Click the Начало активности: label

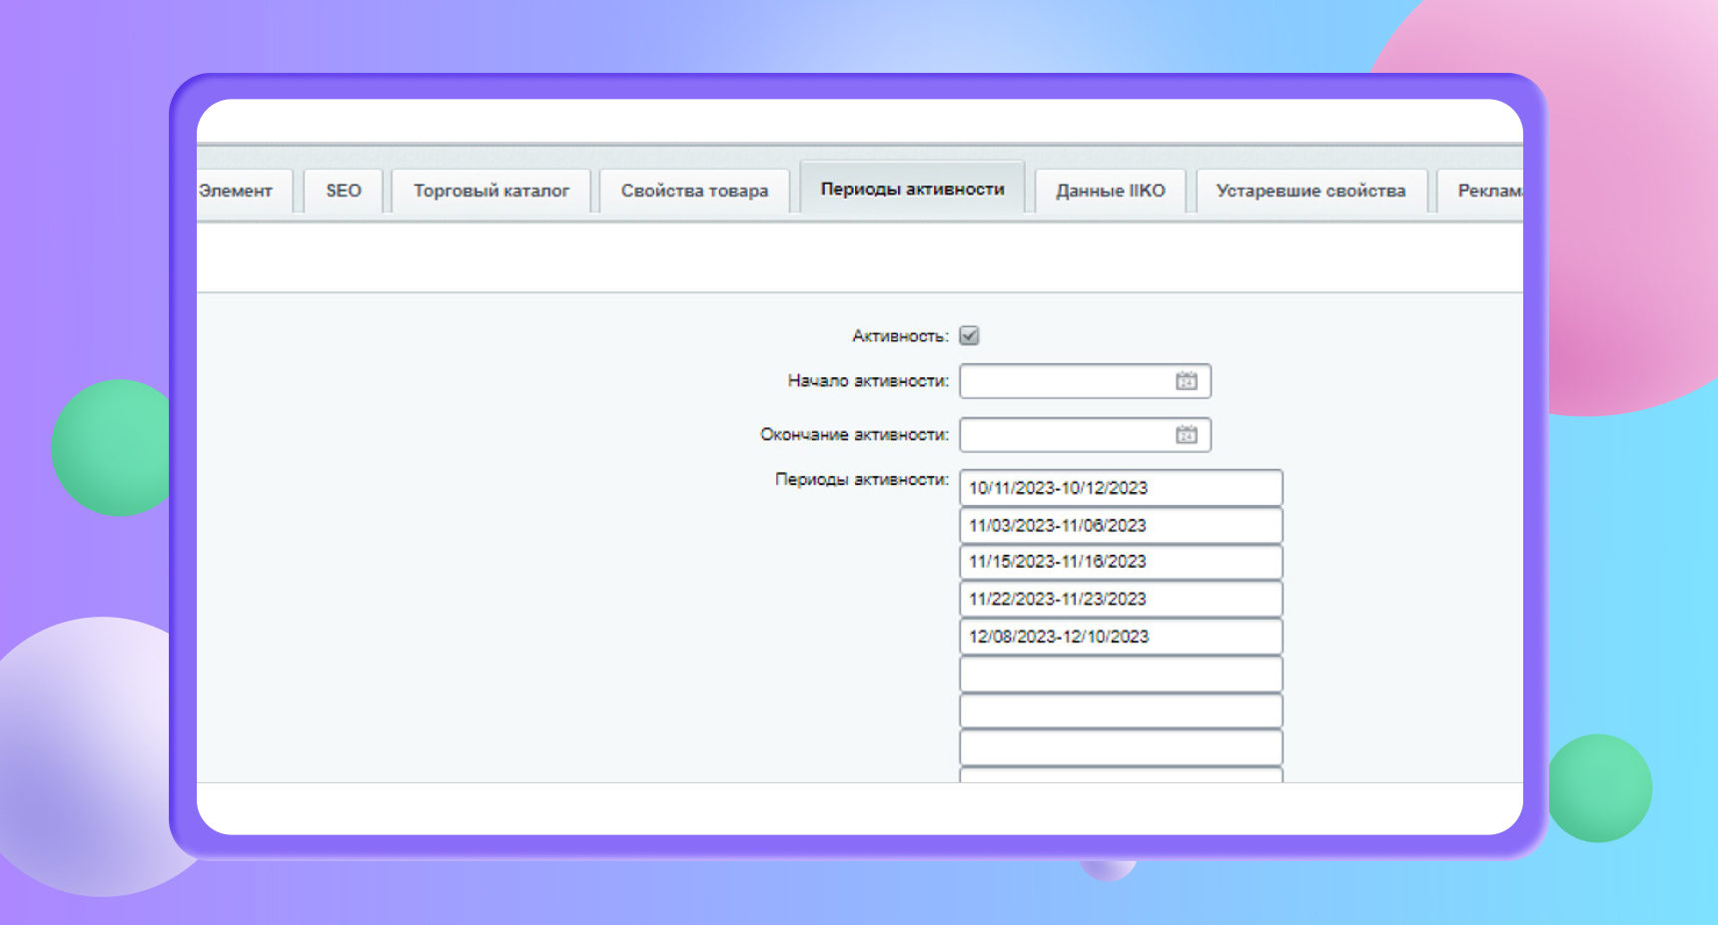pos(868,380)
